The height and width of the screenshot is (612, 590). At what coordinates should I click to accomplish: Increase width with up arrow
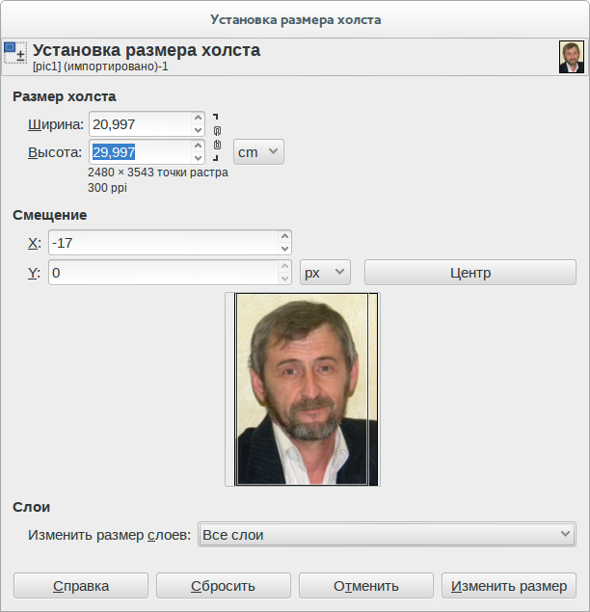(198, 118)
